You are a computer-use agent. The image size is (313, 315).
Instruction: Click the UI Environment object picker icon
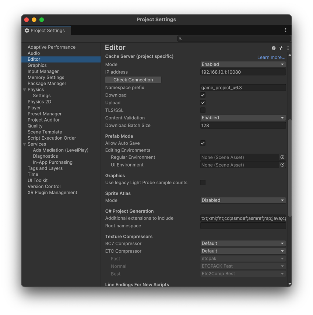coord(282,165)
